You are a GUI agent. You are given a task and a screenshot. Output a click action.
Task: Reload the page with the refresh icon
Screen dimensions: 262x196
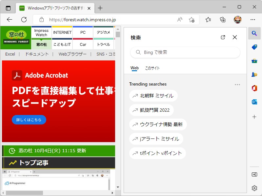24,20
